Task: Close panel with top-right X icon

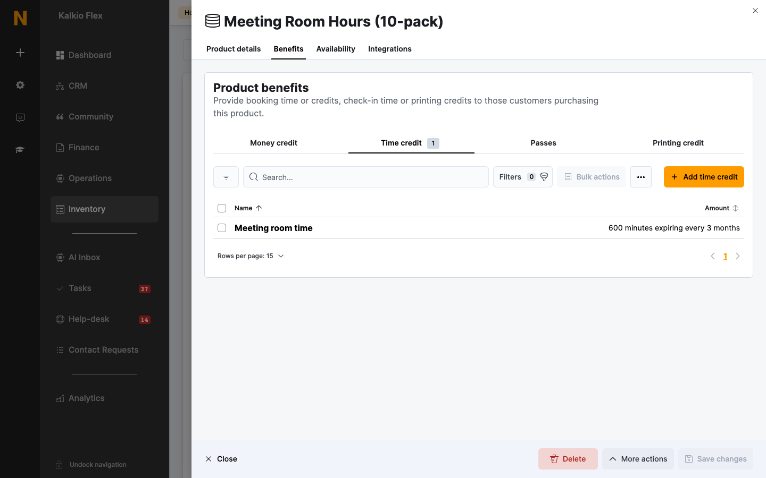Action: tap(755, 11)
